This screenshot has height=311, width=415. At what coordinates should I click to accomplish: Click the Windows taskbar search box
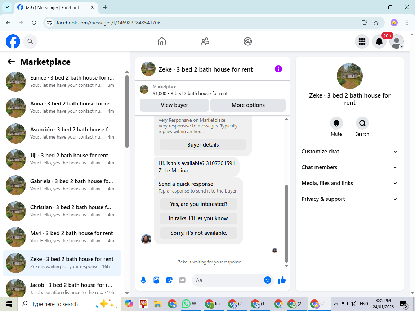(x=69, y=304)
